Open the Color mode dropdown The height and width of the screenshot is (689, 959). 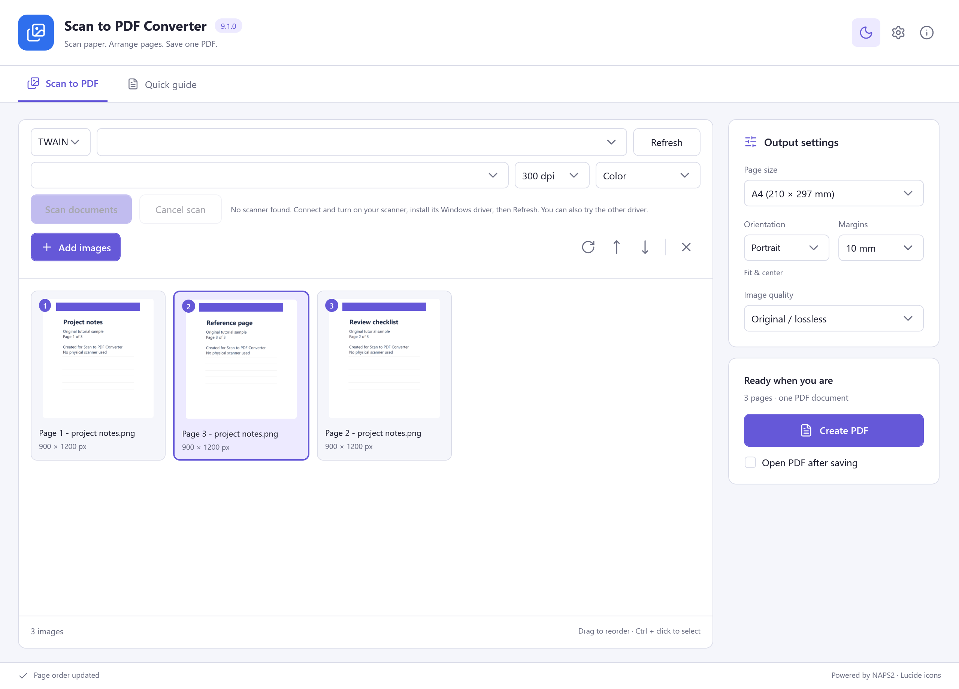(647, 175)
